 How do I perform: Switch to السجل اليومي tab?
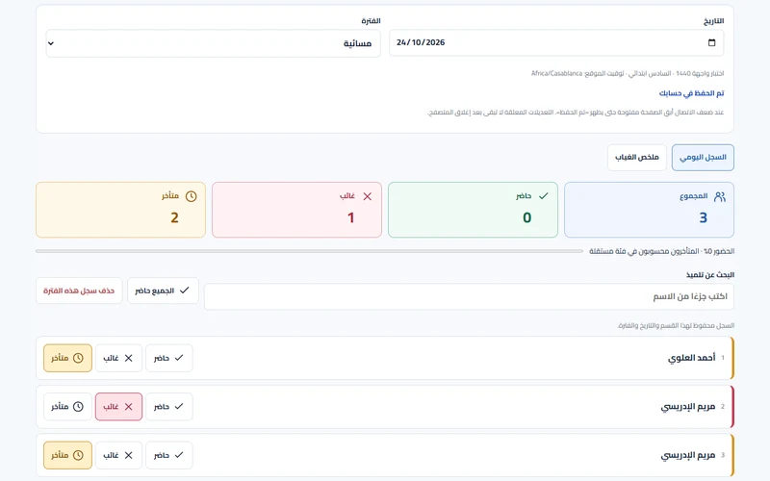[x=703, y=158]
